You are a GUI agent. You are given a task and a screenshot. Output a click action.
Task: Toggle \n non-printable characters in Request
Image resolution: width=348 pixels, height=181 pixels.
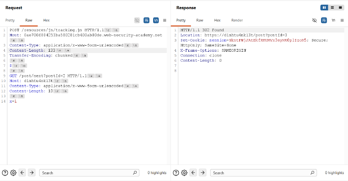(x=156, y=20)
